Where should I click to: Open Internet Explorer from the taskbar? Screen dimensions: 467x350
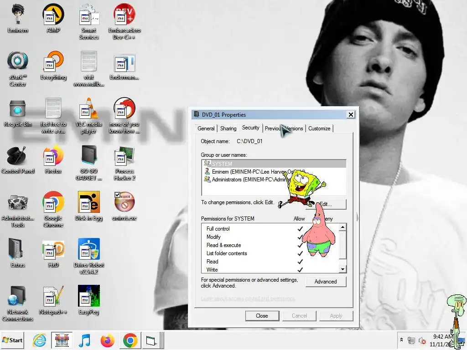[39, 340]
